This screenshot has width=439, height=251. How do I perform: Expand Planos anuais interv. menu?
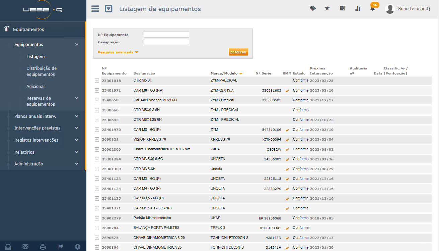[x=45, y=116]
